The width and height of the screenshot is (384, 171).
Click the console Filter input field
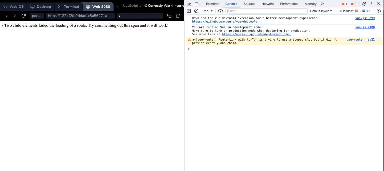tap(267, 11)
